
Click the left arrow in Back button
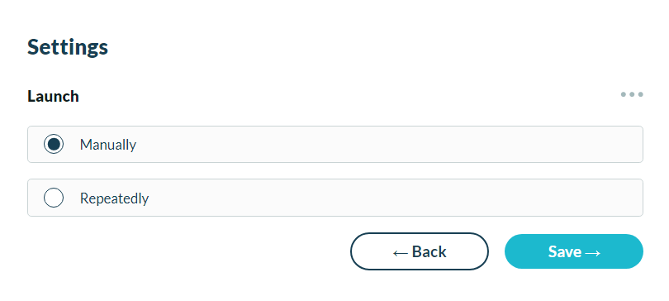[401, 253]
